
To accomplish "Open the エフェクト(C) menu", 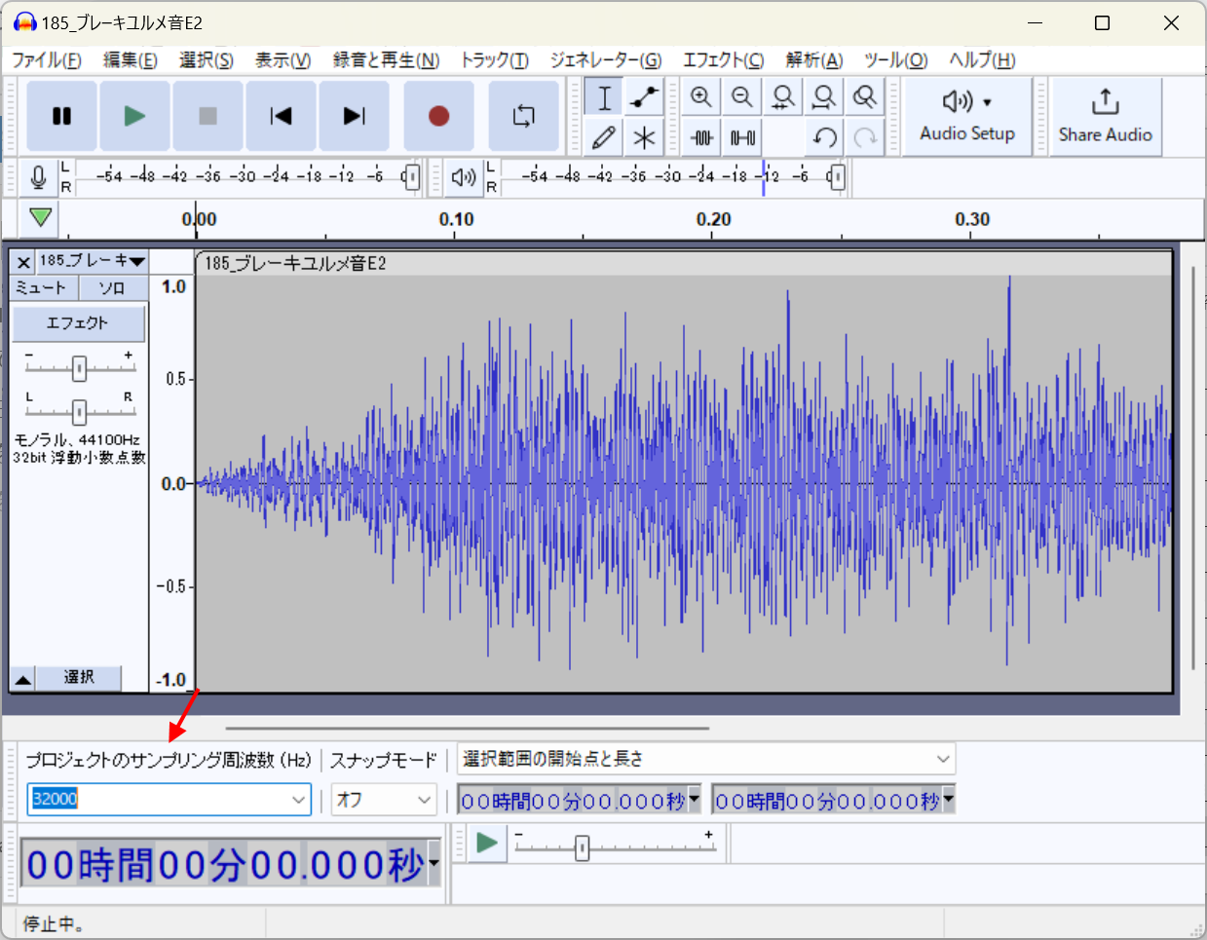I will [723, 60].
